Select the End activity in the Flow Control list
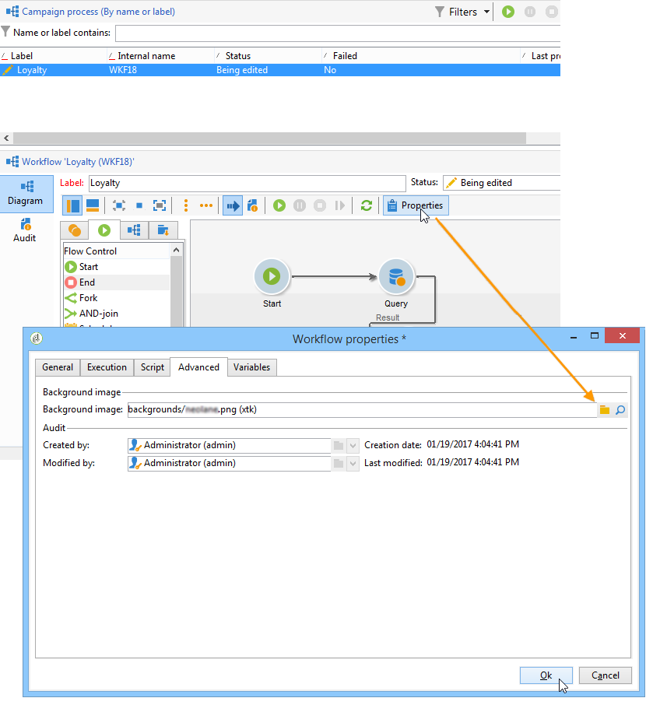This screenshot has height=705, width=653. (87, 282)
